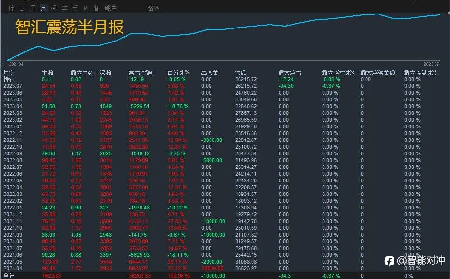The height and width of the screenshot is (279, 450).
Task: Open the M tab
Action: [x=86, y=8]
